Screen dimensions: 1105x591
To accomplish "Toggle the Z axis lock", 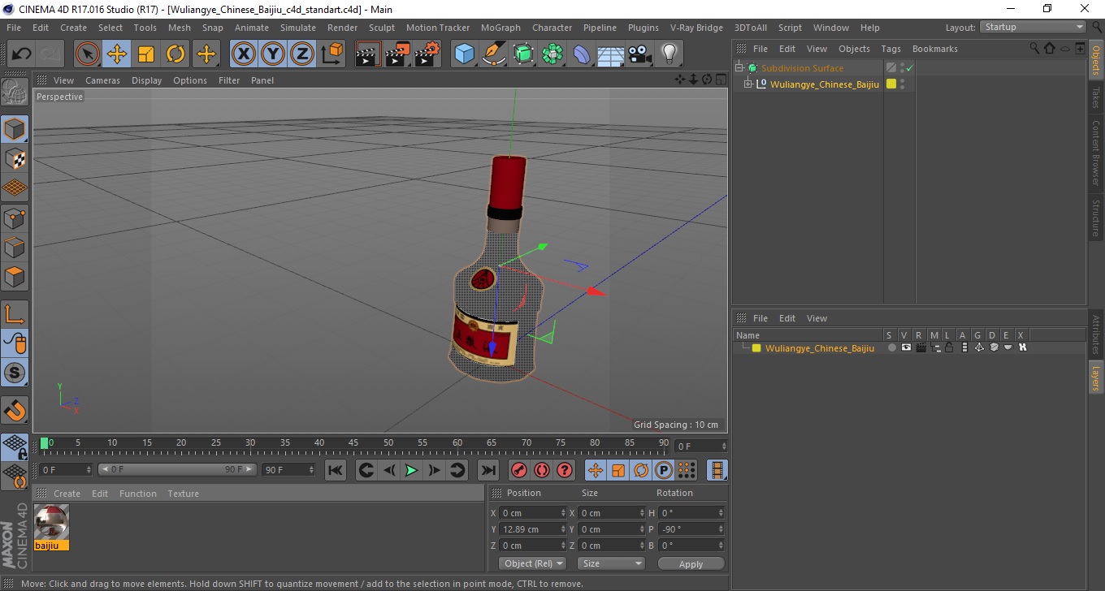I will pos(302,54).
